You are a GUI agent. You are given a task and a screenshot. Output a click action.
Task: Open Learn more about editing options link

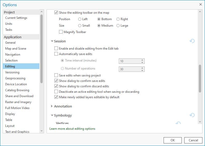72,129
